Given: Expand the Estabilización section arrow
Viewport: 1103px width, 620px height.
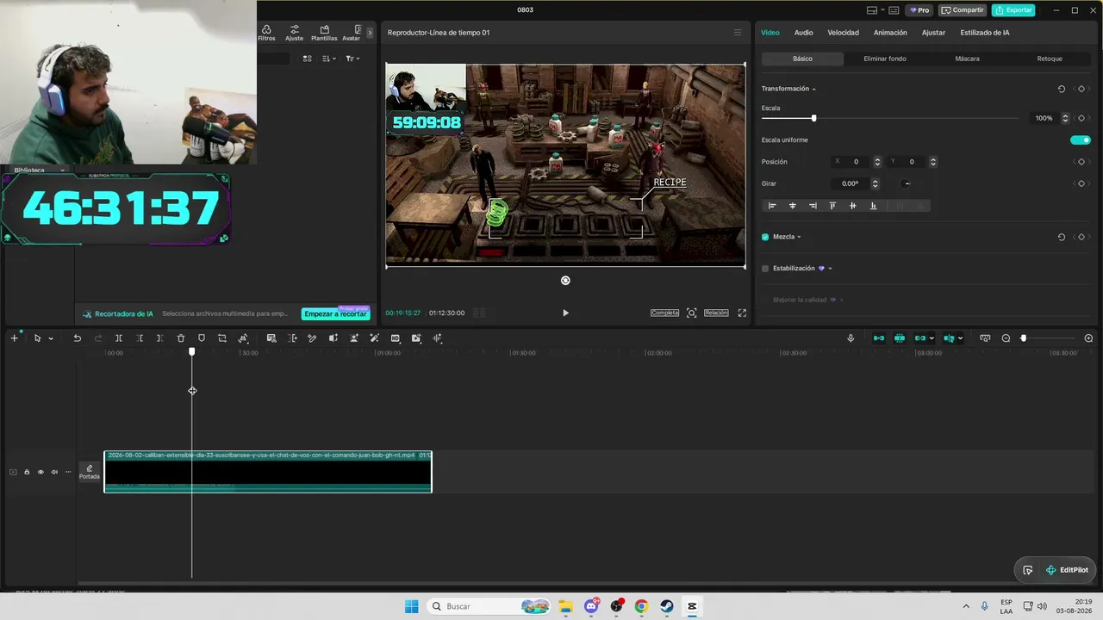Looking at the screenshot, I should pos(830,269).
